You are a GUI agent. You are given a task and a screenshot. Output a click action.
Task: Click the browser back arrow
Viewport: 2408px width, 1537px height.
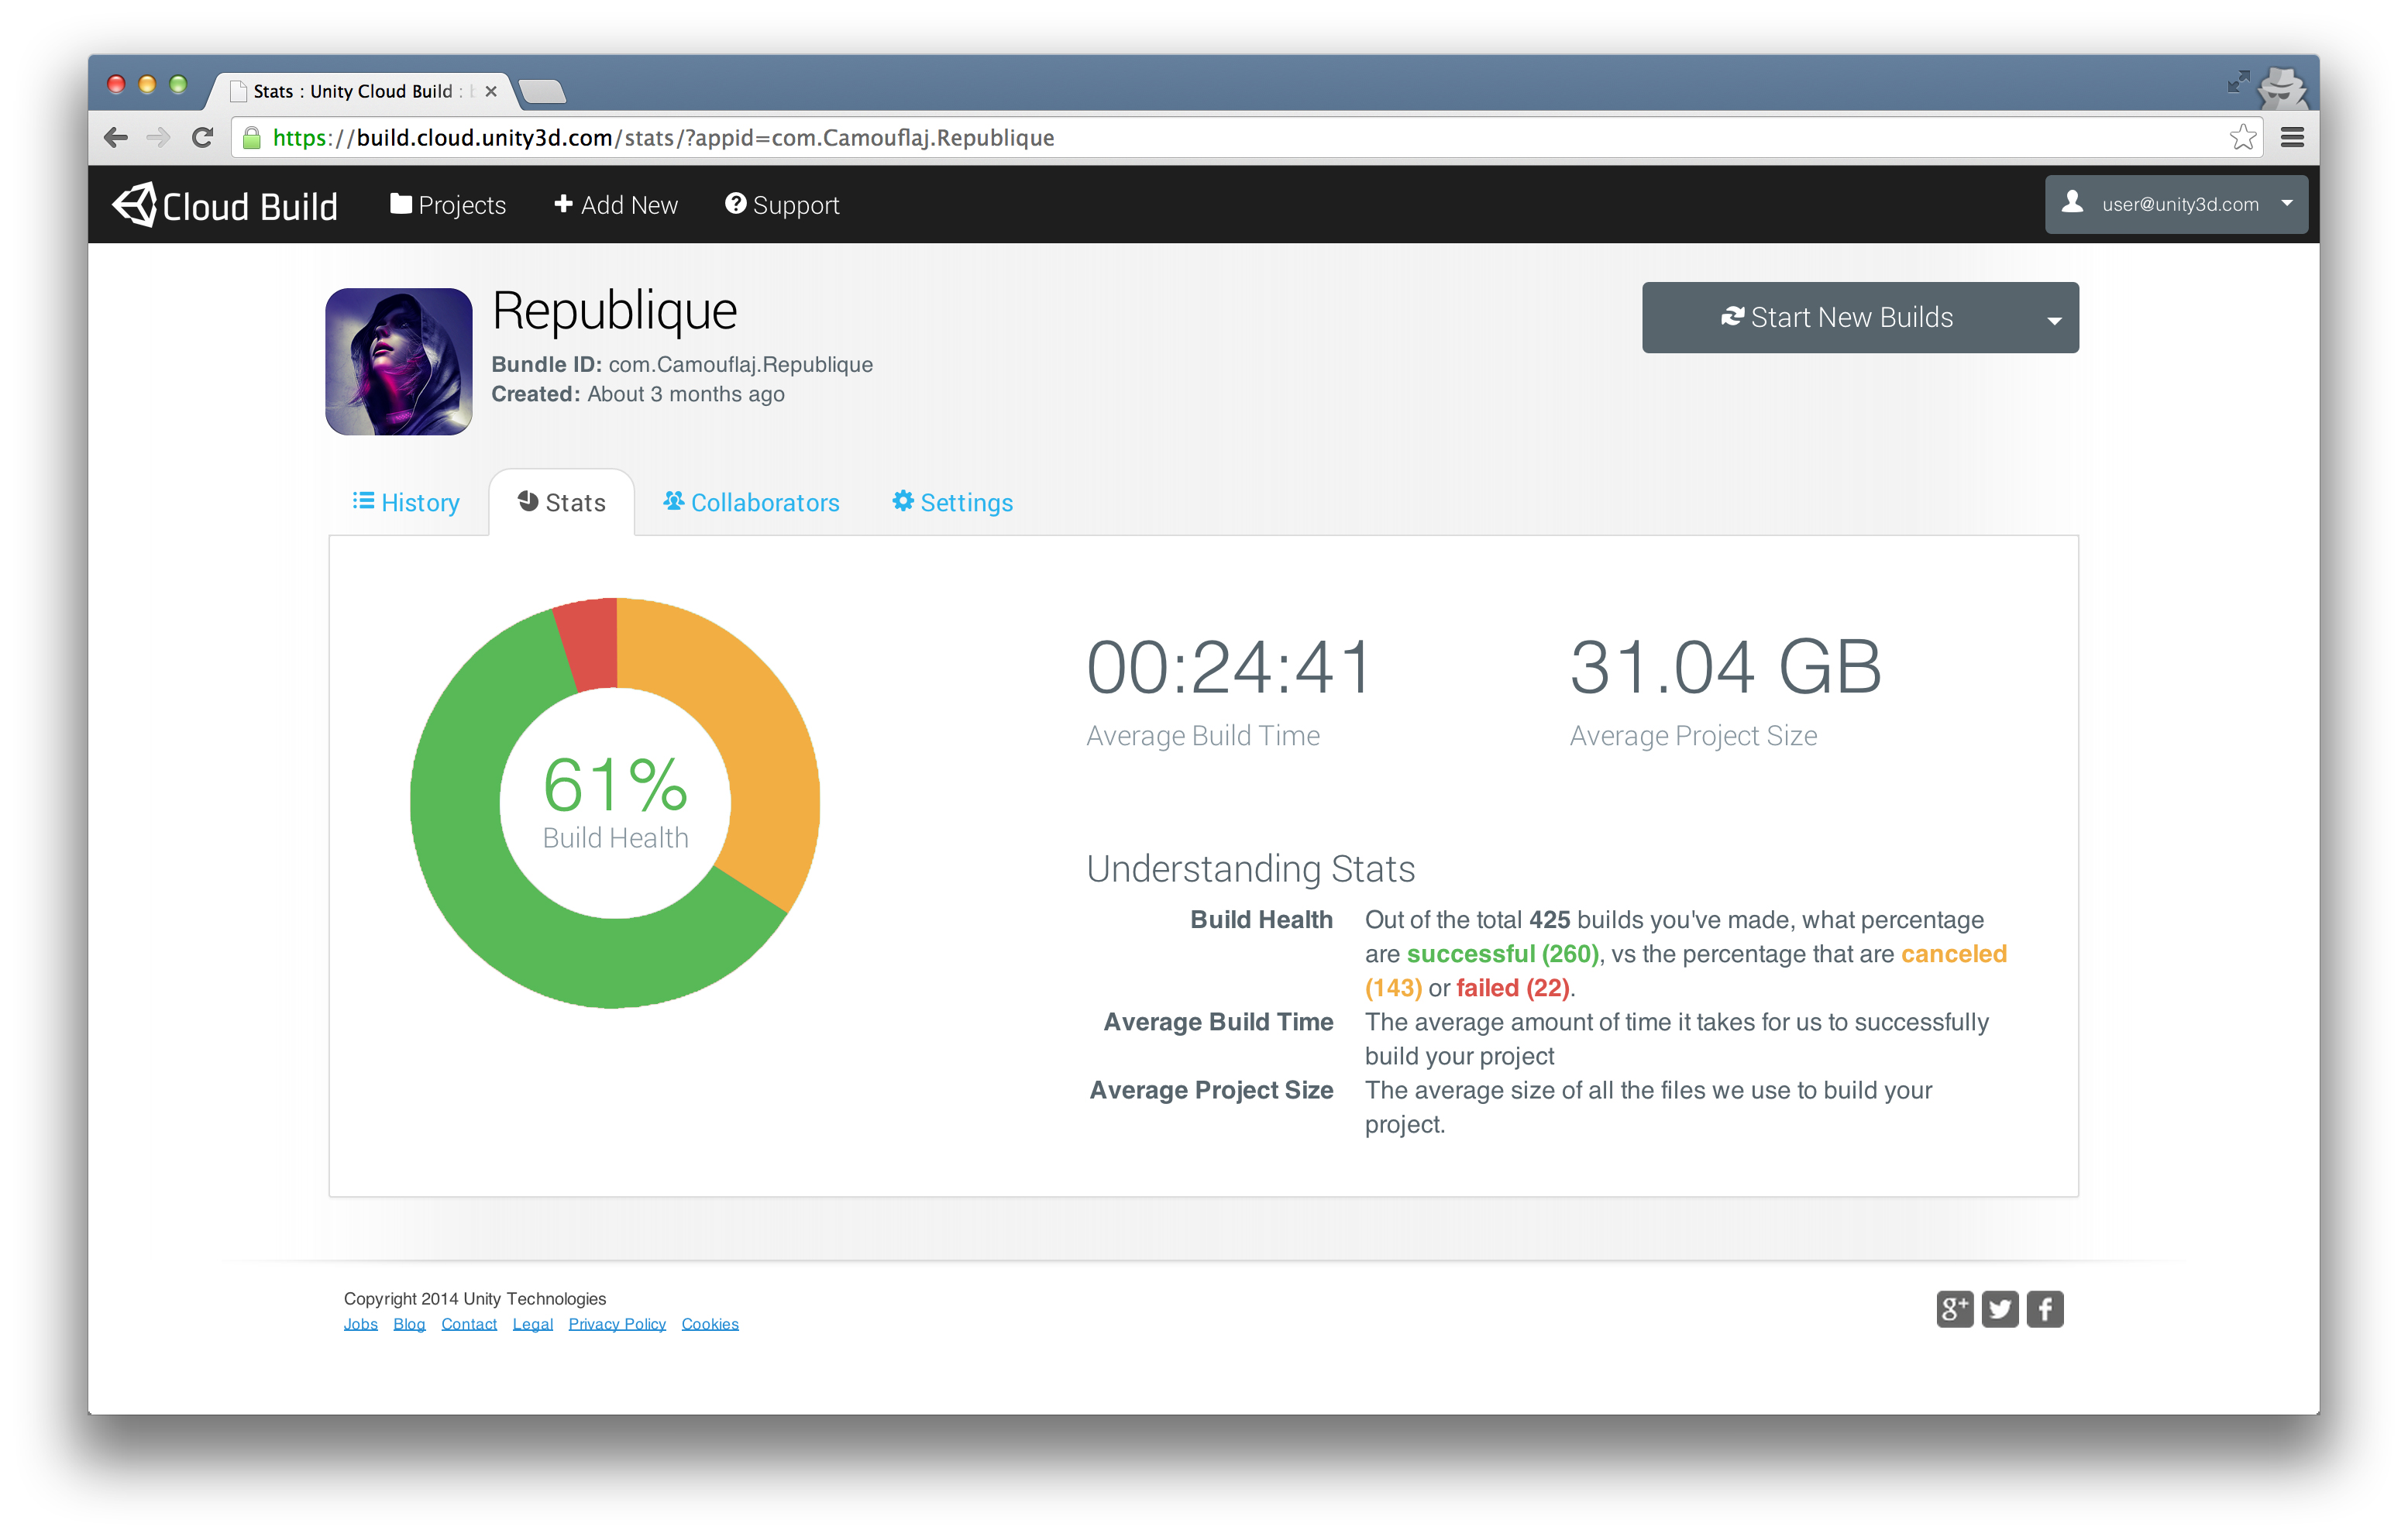click(116, 138)
